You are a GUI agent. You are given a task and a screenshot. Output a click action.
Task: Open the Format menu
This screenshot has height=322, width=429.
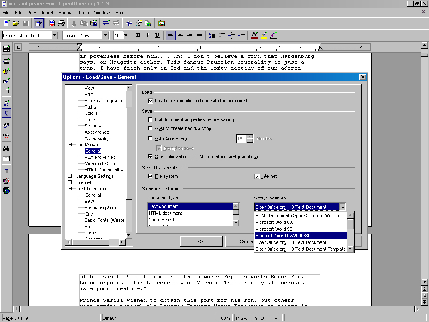tap(65, 13)
